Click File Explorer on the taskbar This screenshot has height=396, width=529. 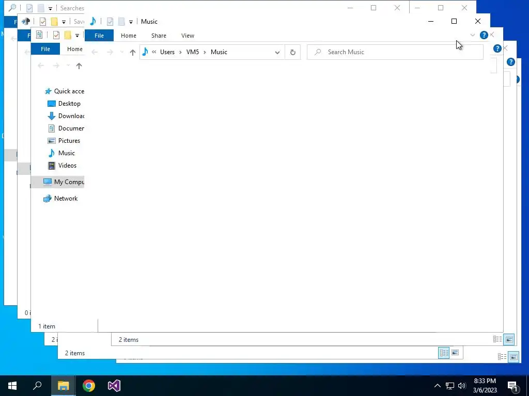click(63, 386)
